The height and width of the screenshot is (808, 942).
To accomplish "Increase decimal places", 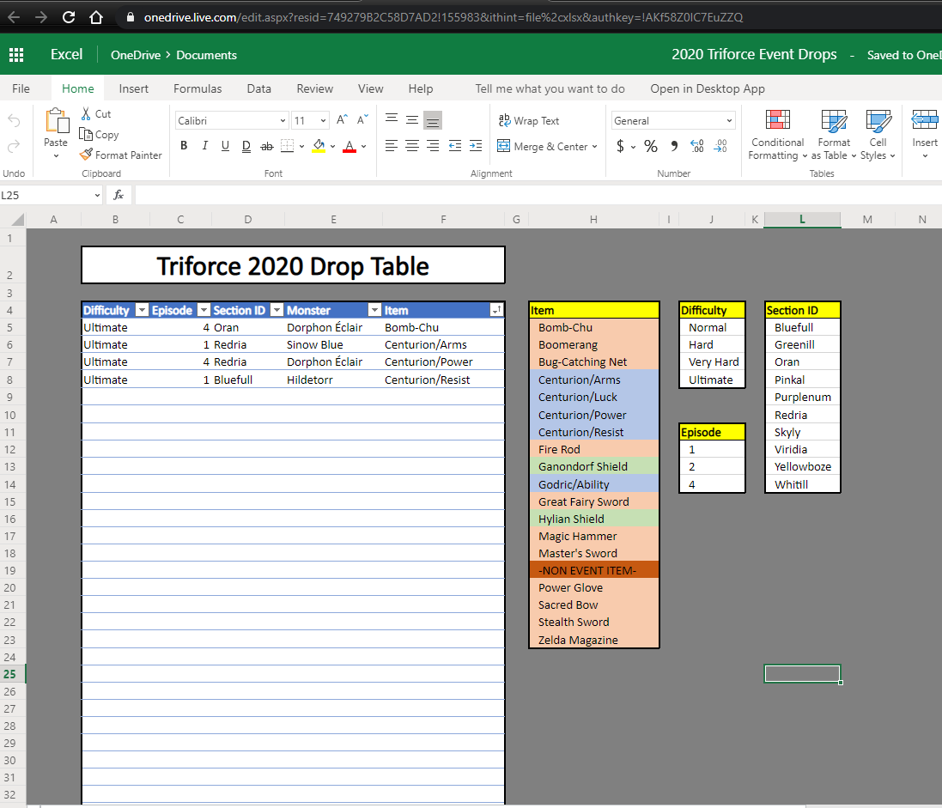I will click(x=697, y=146).
